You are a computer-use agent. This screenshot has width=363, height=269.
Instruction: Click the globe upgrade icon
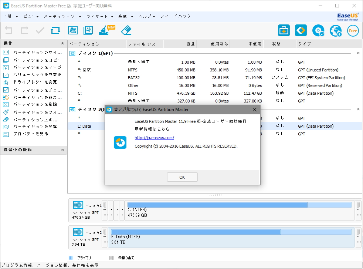[336, 31]
